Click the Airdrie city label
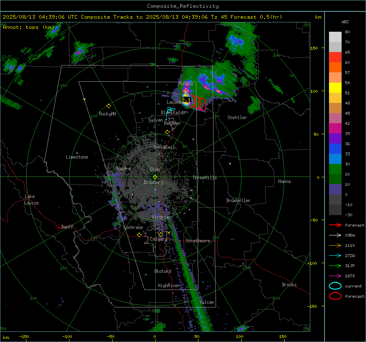366x342 pixels. [160, 217]
